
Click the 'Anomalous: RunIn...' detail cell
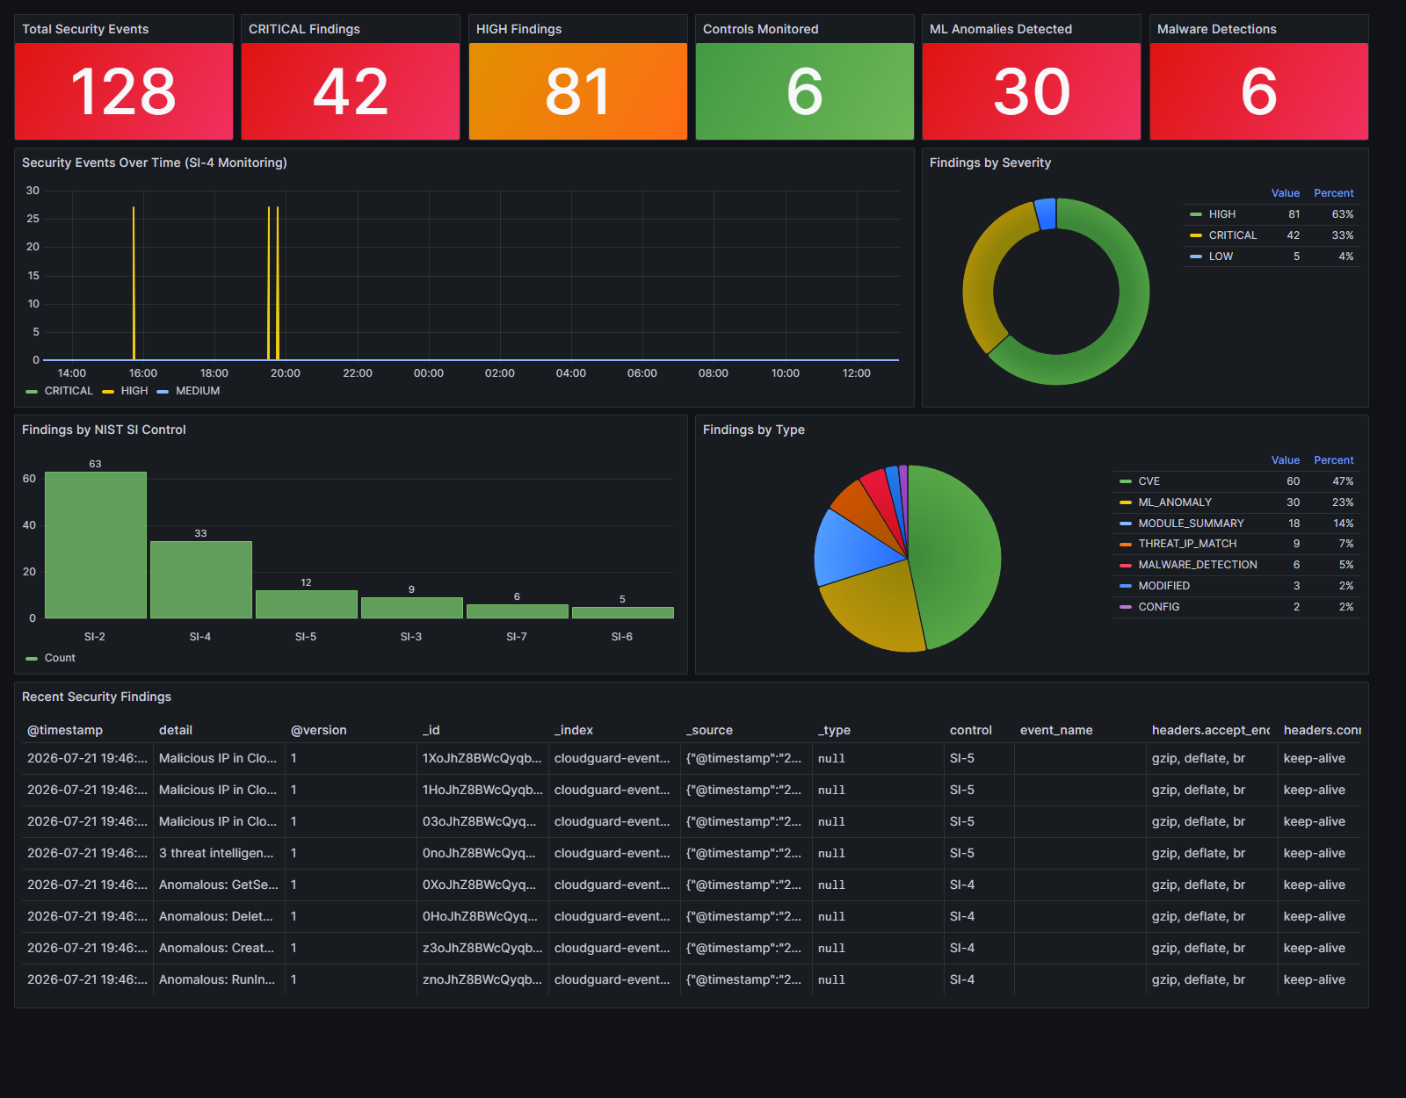219,979
